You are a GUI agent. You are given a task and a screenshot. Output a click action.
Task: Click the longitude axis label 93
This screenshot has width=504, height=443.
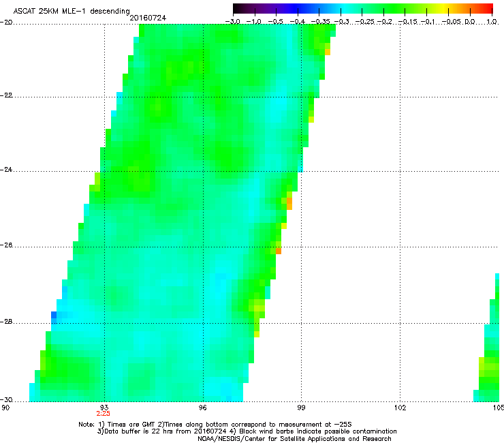click(x=104, y=408)
